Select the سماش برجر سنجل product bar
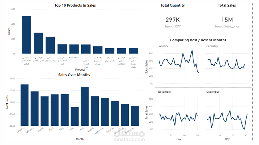 [50, 45]
